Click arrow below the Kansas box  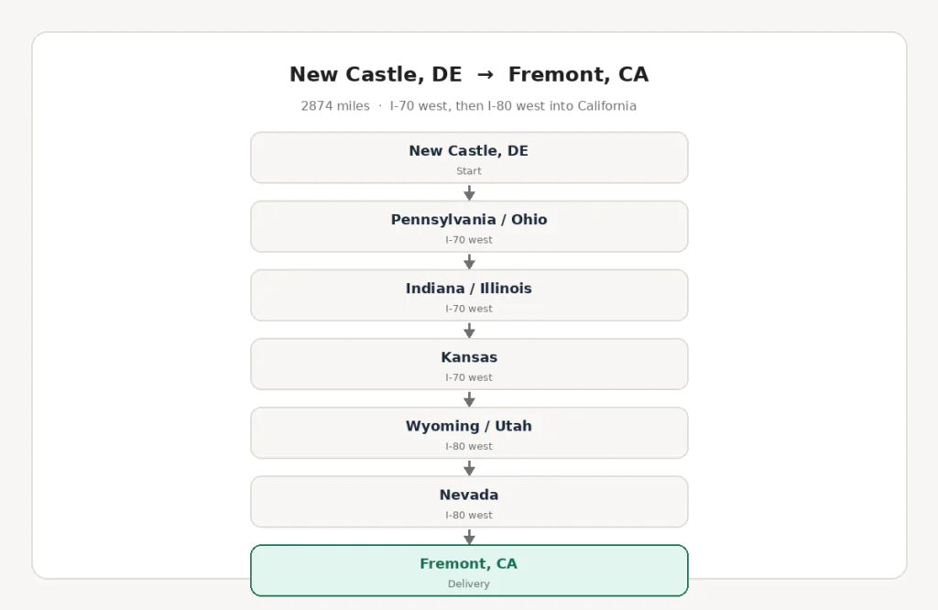pyautogui.click(x=469, y=399)
